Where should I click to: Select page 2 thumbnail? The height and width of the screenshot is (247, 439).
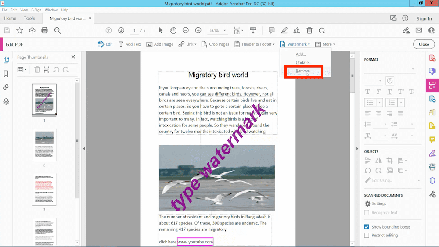(44, 144)
